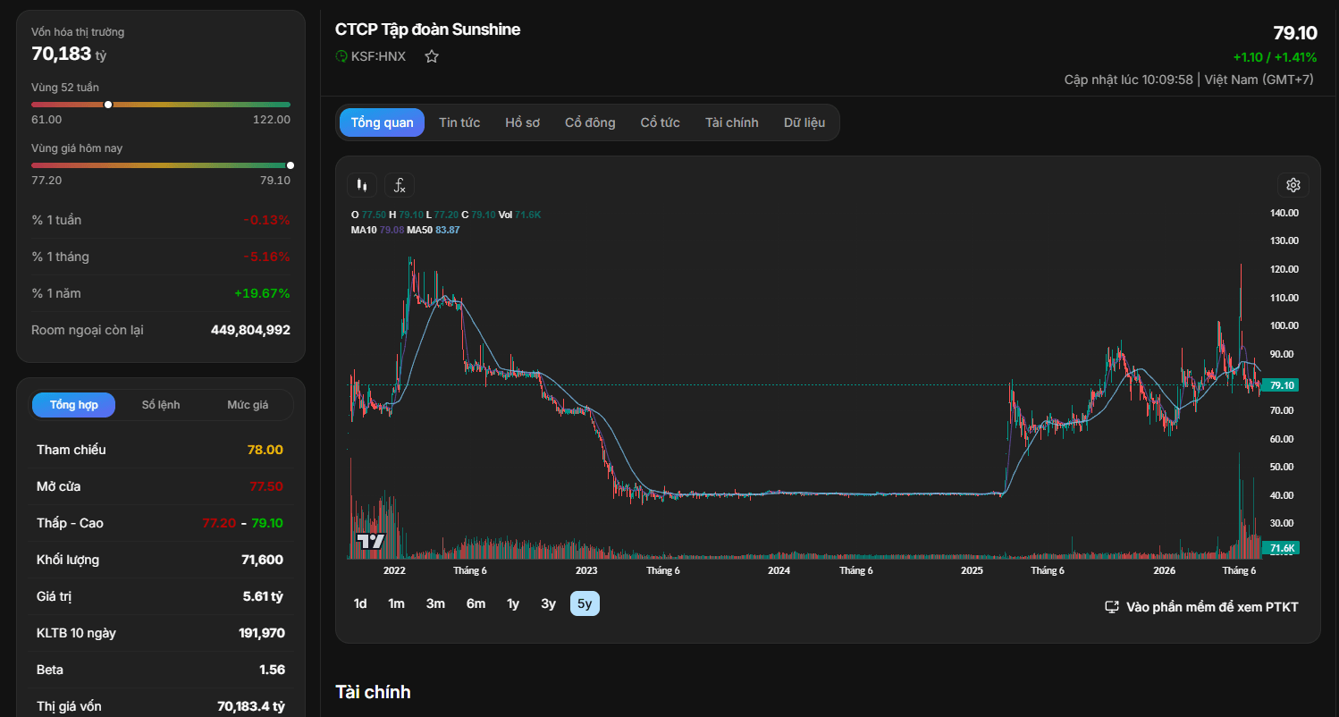Open chart settings gear icon
This screenshot has height=717, width=1339.
coord(1293,185)
